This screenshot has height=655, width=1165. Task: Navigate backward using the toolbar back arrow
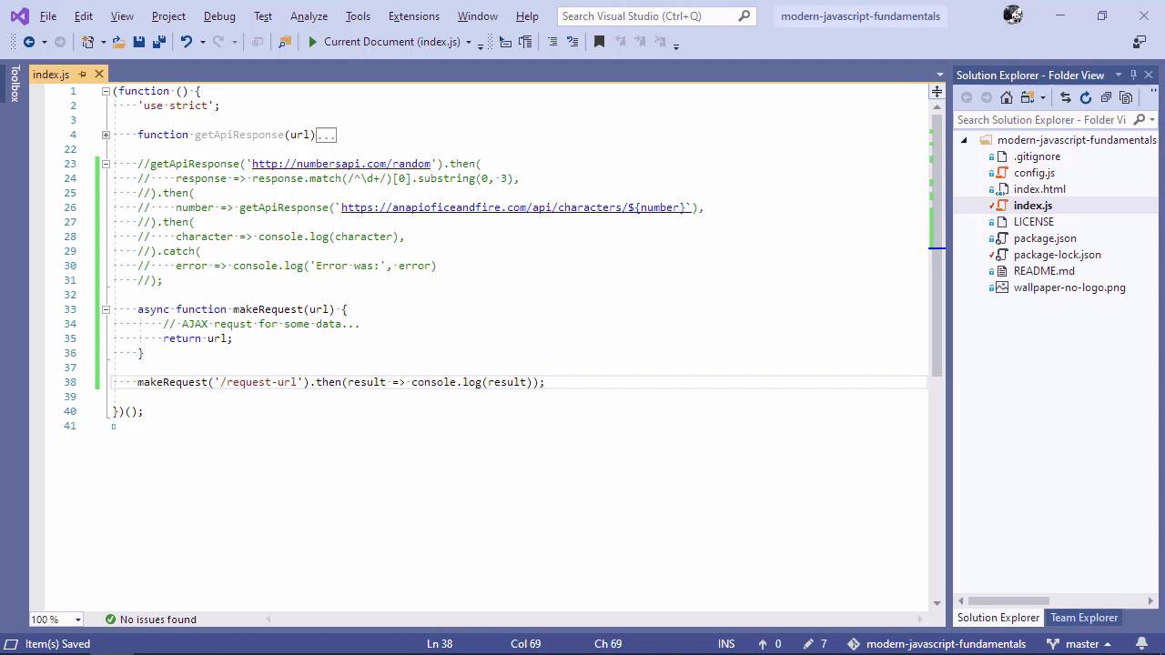(x=29, y=42)
